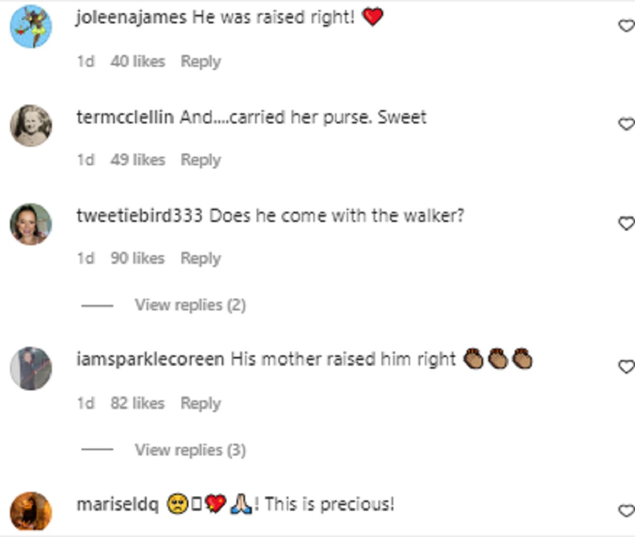Open the 82 likes list on iamsparklecoreen's comment

pyautogui.click(x=138, y=404)
